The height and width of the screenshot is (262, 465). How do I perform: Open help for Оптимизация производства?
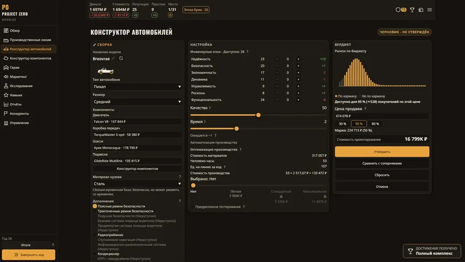pyautogui.click(x=241, y=150)
